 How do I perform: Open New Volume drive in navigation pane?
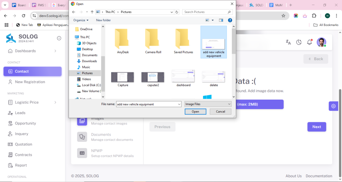pos(89,91)
